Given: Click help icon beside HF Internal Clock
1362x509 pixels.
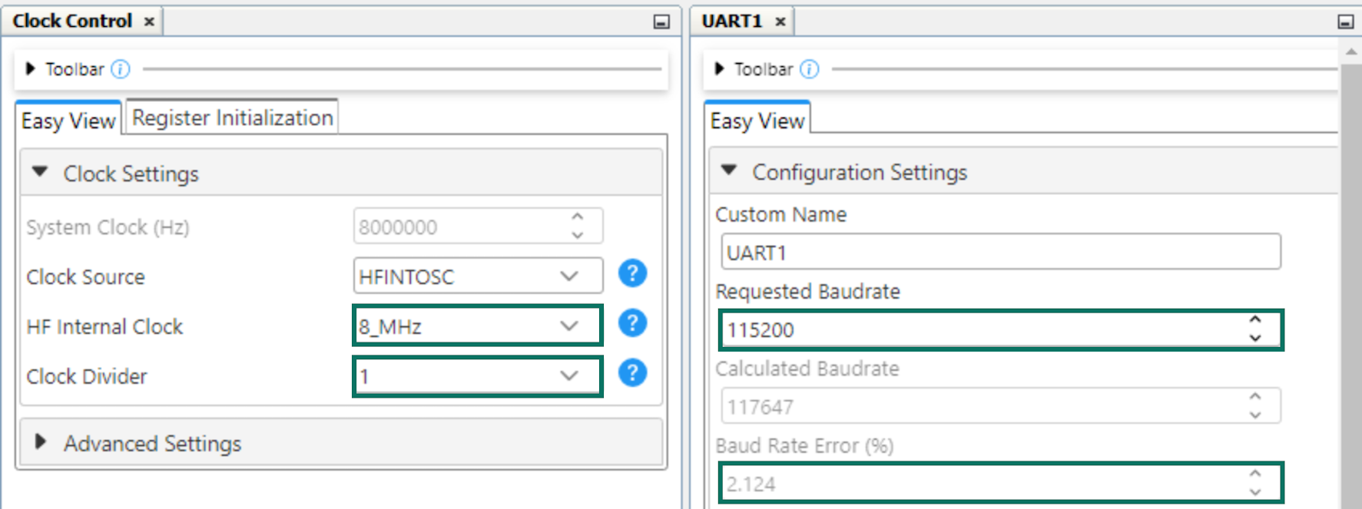Looking at the screenshot, I should (x=632, y=323).
